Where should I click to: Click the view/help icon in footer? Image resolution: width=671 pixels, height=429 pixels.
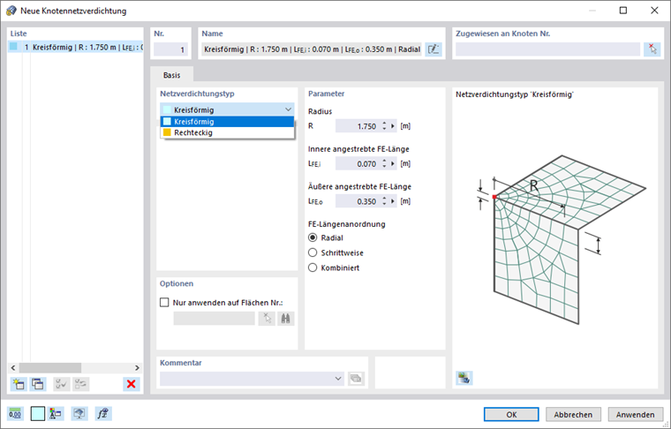79,414
